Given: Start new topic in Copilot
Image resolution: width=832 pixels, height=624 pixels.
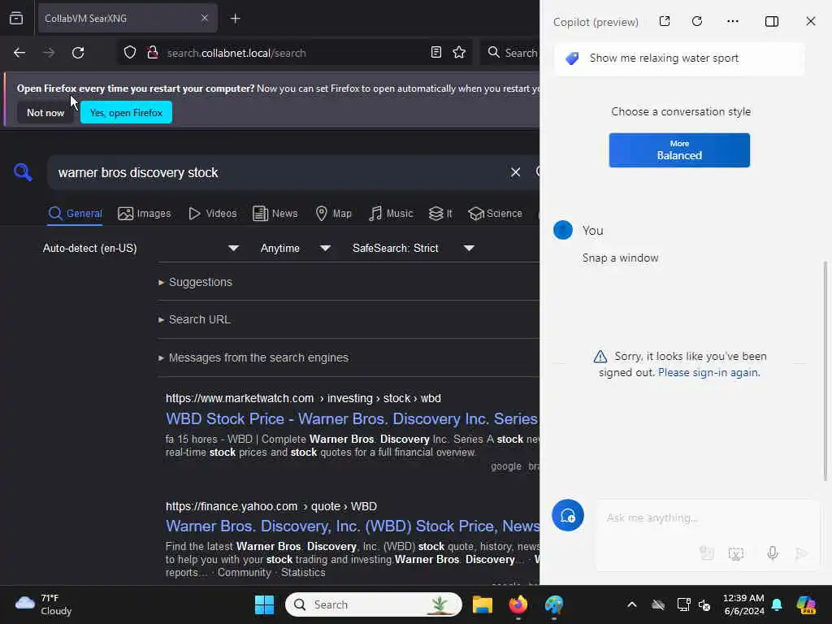Looking at the screenshot, I should pos(568,515).
